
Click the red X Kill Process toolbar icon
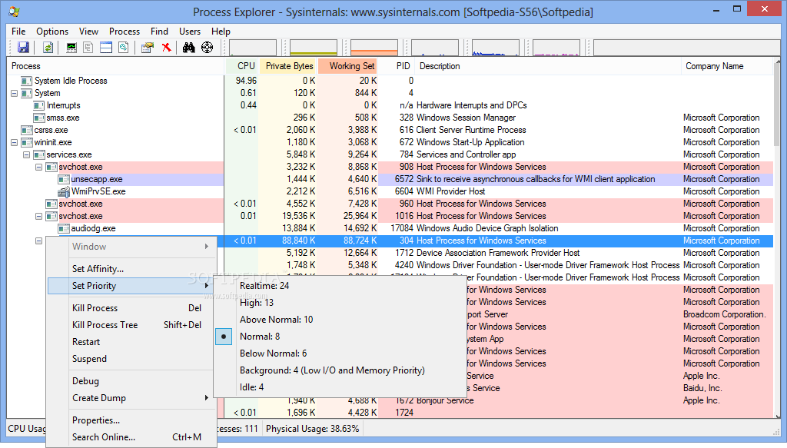[166, 47]
